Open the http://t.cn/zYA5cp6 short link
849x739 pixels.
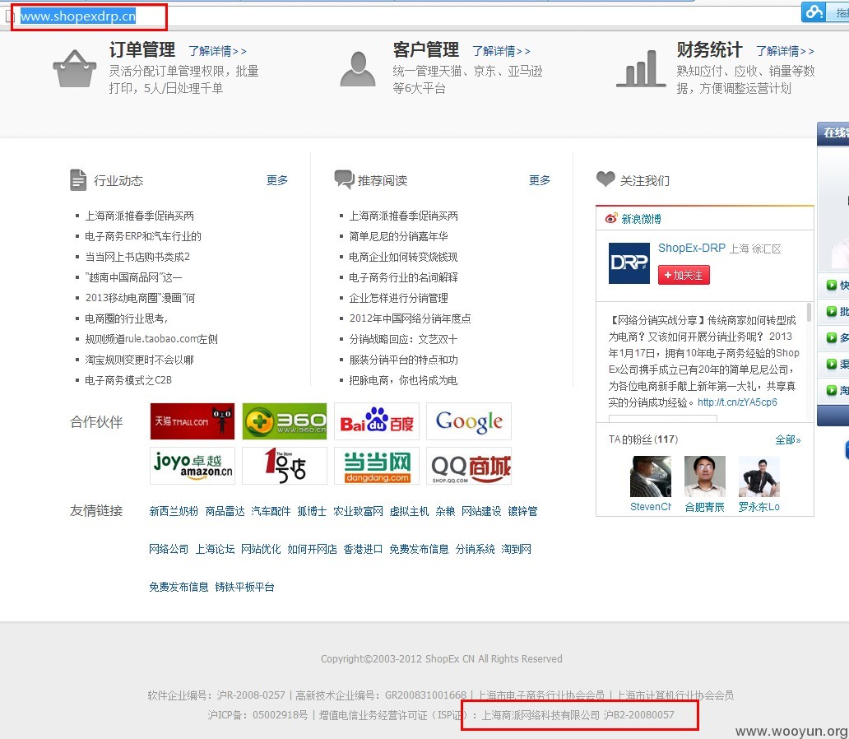[x=737, y=402]
